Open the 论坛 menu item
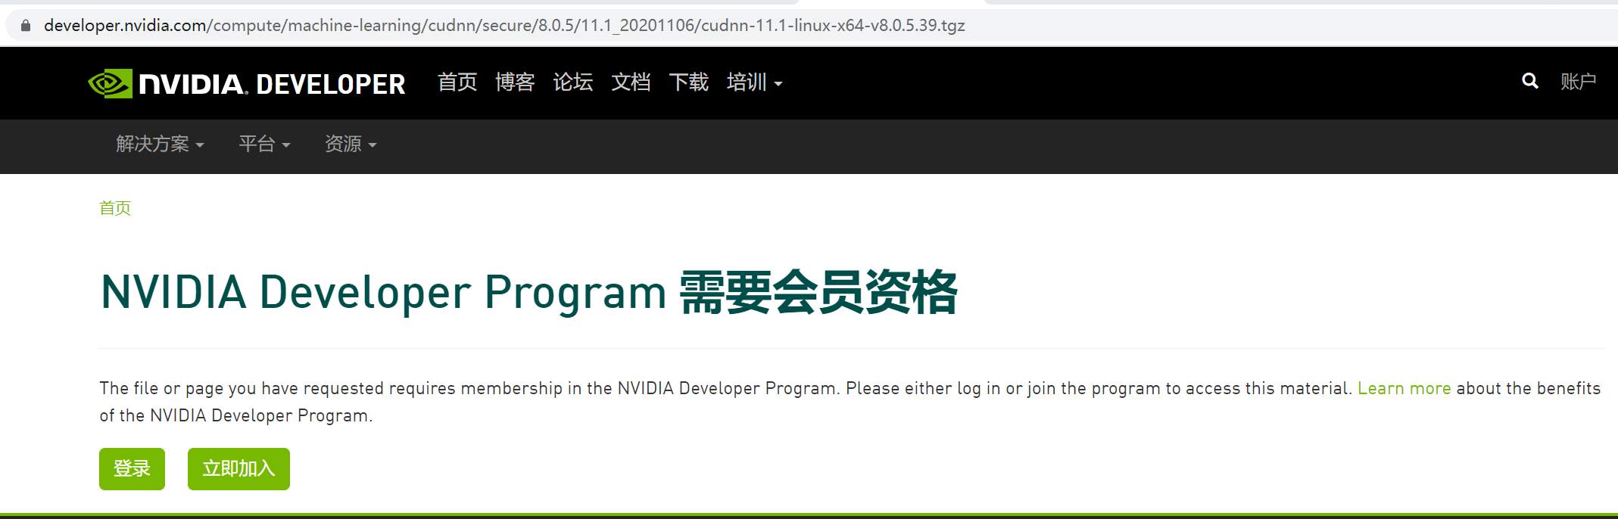The width and height of the screenshot is (1618, 519). 573,82
